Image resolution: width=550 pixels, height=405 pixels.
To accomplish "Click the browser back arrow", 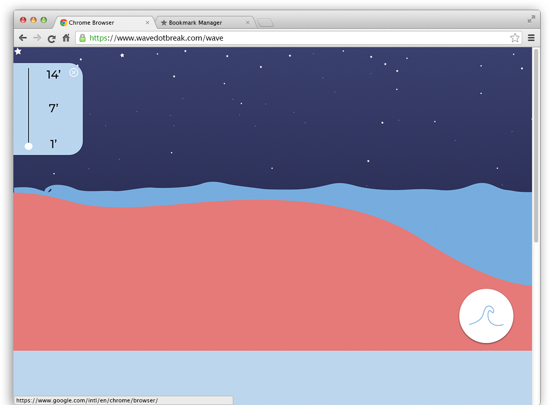I will [23, 38].
